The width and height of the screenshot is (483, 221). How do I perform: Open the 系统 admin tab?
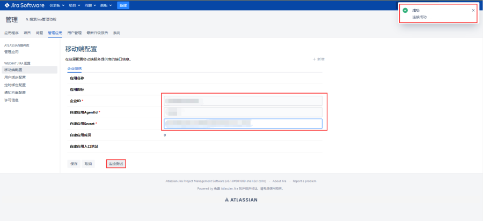tap(116, 33)
